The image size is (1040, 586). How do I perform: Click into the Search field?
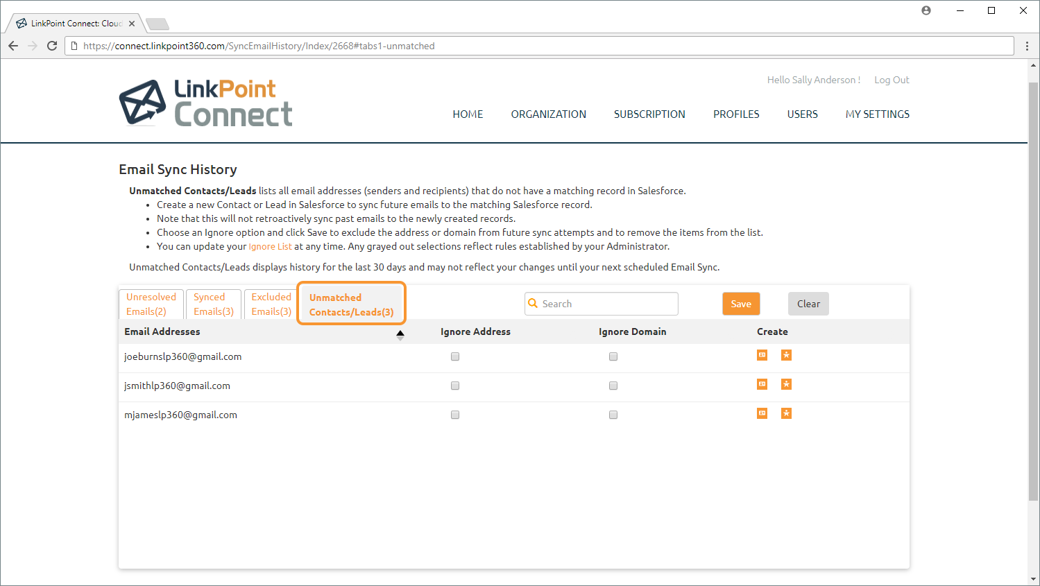pyautogui.click(x=602, y=304)
